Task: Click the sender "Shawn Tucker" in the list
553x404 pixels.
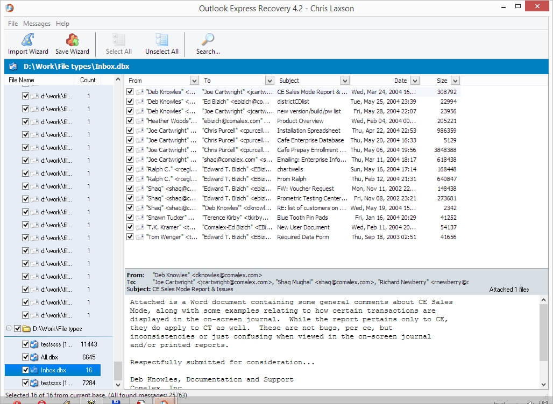Action: point(171,218)
